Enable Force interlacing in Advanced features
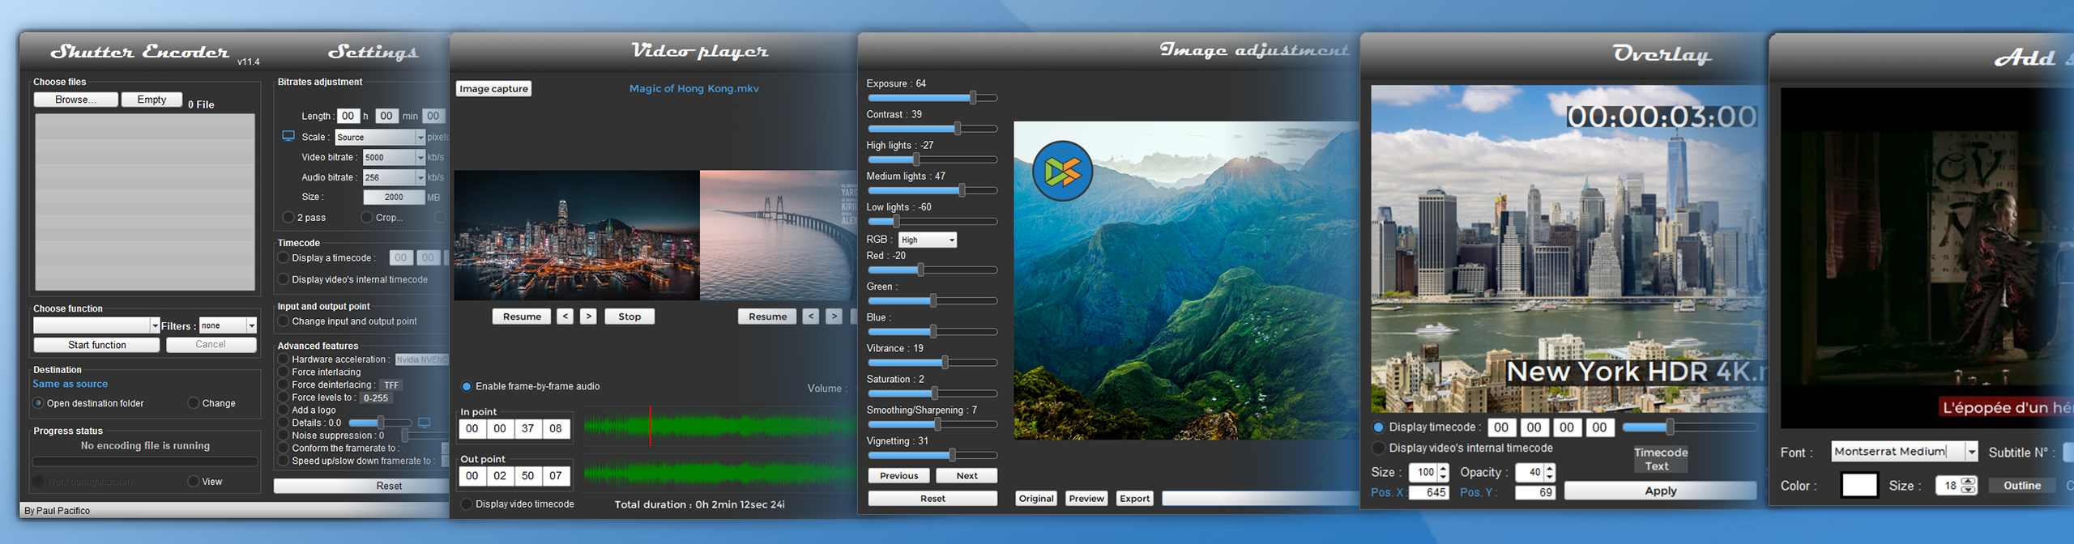2074x544 pixels. coord(284,372)
